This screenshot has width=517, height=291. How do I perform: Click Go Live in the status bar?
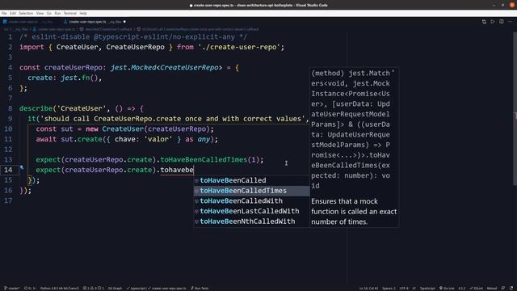tap(447, 289)
